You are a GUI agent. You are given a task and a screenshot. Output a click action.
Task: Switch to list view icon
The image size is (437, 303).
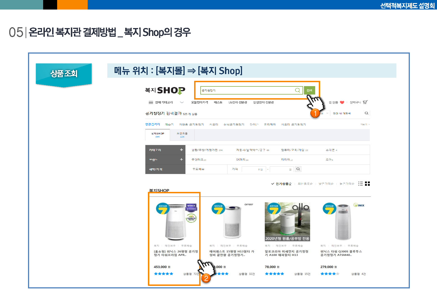click(361, 183)
